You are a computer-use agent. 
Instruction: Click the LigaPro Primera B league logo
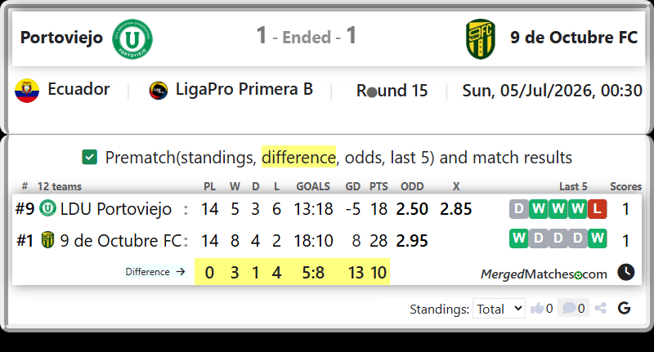click(x=159, y=91)
